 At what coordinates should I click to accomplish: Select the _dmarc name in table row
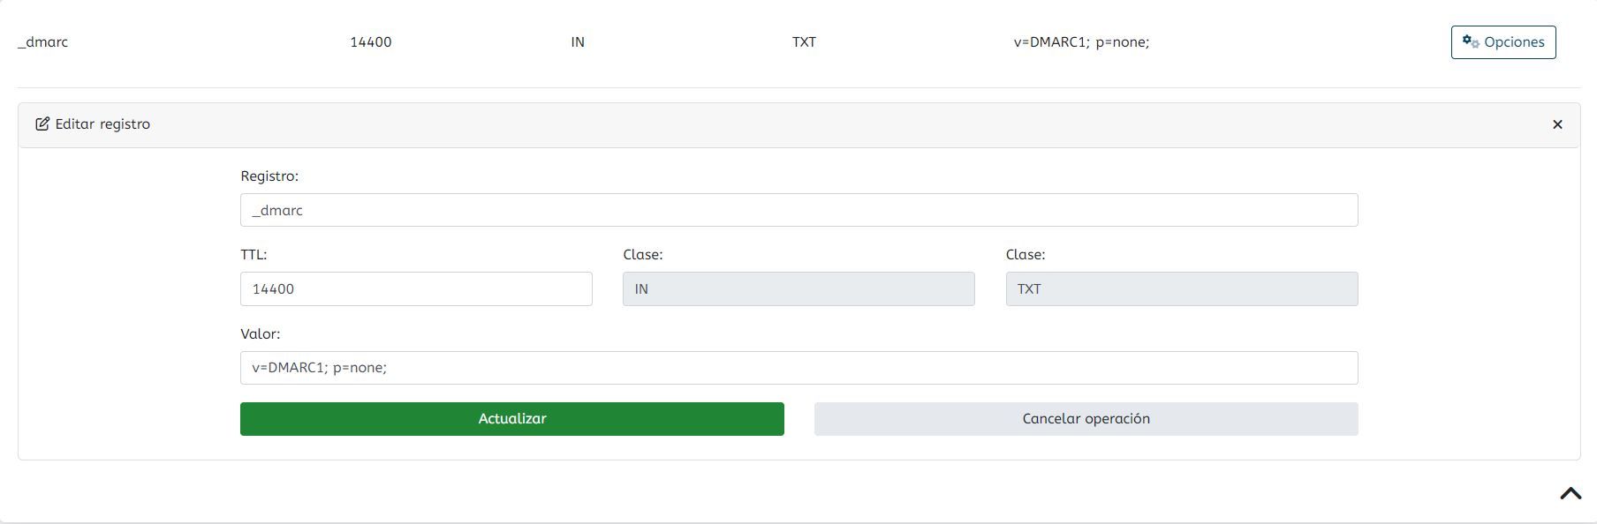pyautogui.click(x=42, y=42)
